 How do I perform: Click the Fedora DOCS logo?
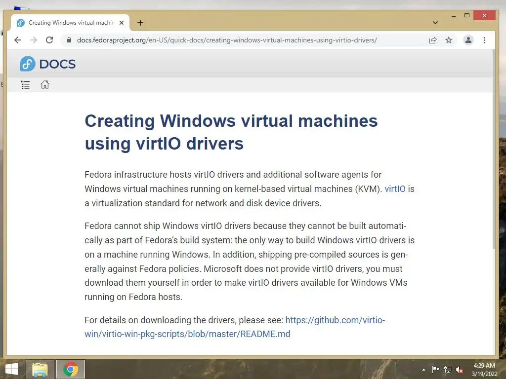click(x=48, y=64)
